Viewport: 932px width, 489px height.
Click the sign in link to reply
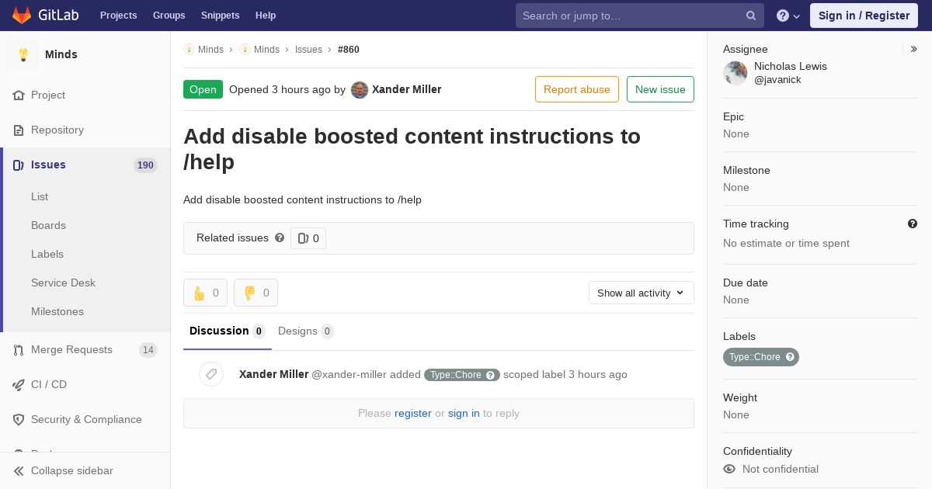(x=464, y=413)
